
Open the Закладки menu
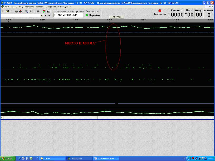click(x=40, y=7)
